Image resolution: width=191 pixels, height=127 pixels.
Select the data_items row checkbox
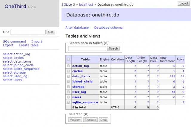click(68, 76)
